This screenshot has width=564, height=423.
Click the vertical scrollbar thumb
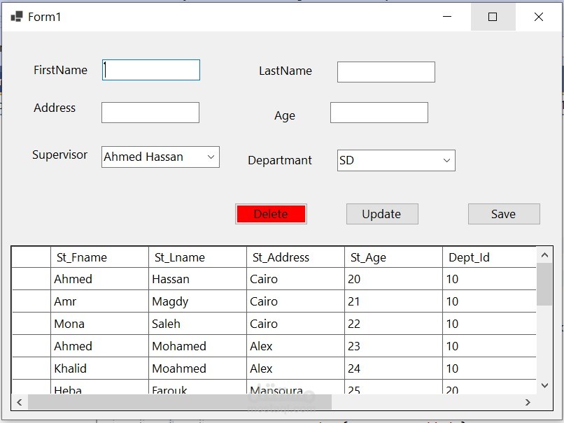coord(544,285)
